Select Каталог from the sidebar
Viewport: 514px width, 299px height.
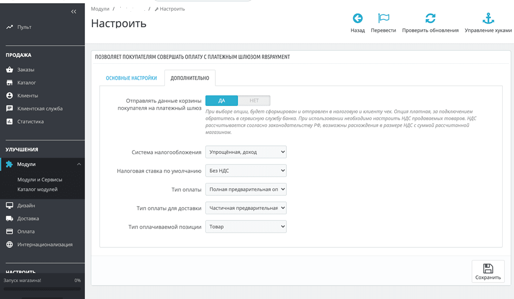coord(24,82)
